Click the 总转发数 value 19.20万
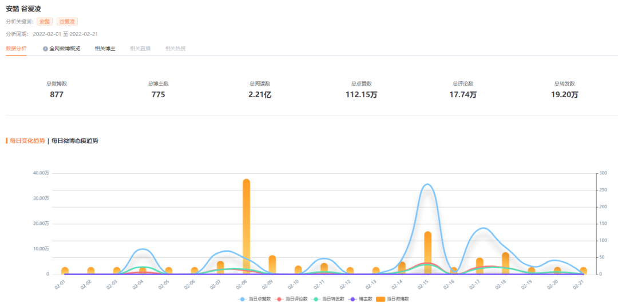This screenshot has width=618, height=306. click(565, 94)
